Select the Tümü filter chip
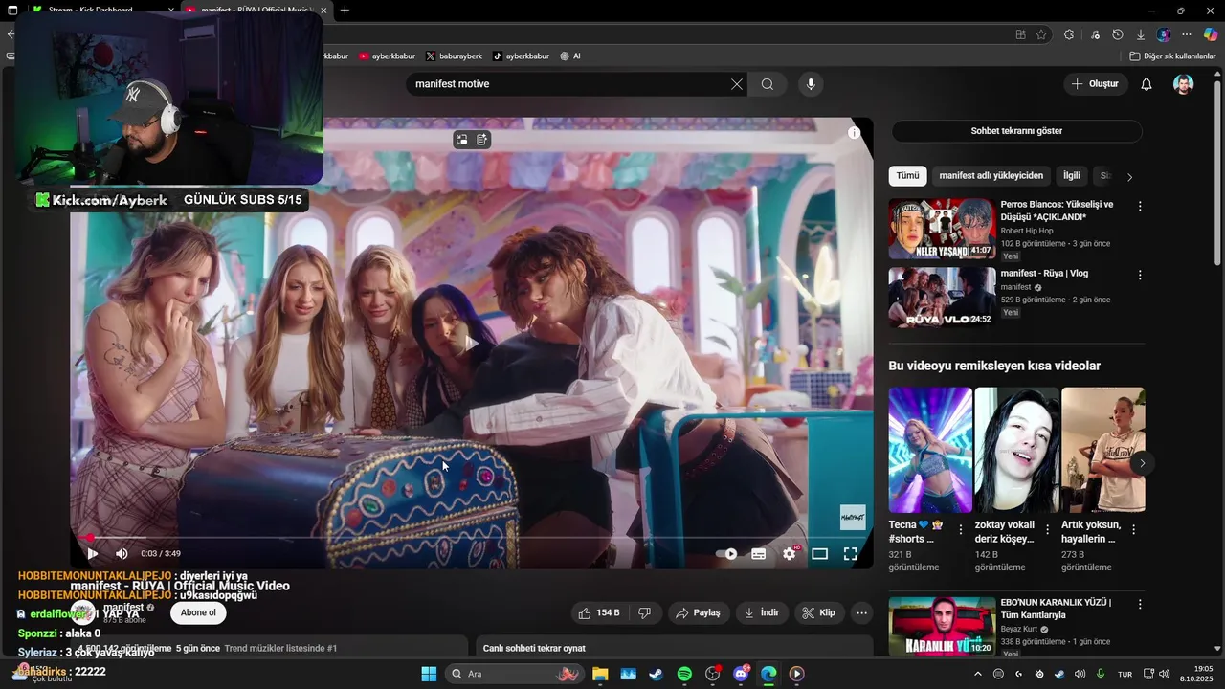 (x=907, y=176)
